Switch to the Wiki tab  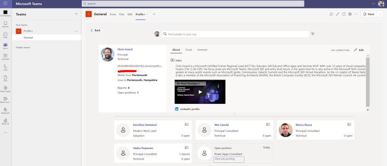point(130,14)
